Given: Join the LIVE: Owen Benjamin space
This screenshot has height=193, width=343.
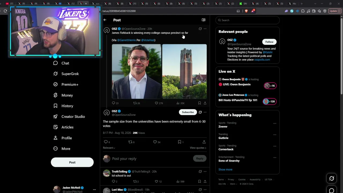Looking at the screenshot, I should [x=270, y=86].
